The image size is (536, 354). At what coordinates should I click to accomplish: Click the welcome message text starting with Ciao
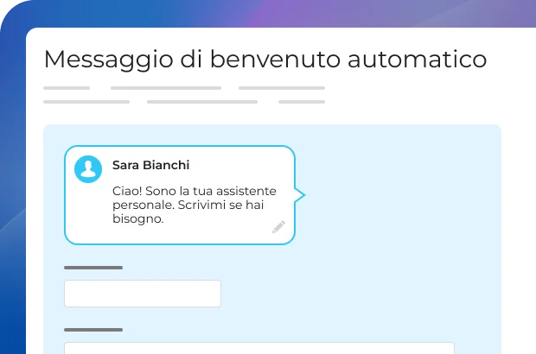[194, 205]
